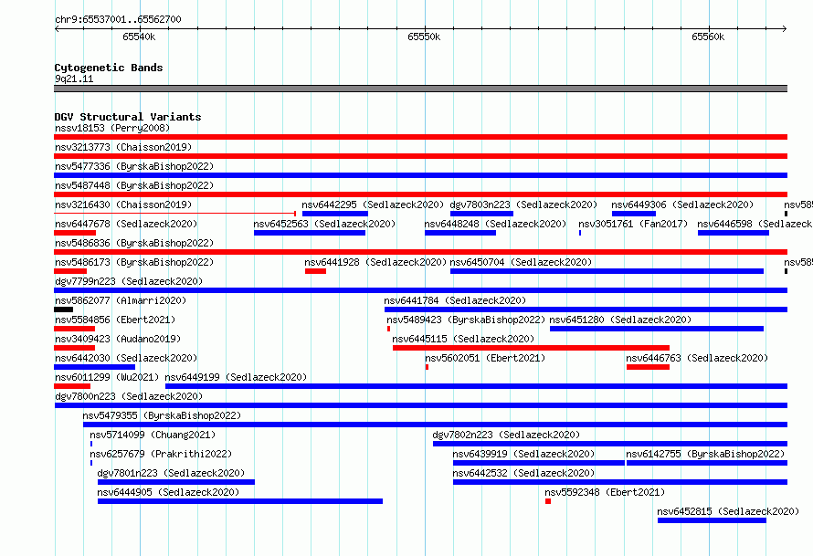Open nsv5714099 (Chuang2021) variant
The height and width of the screenshot is (556, 813).
[153, 435]
